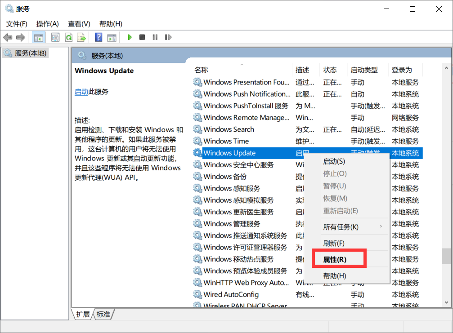The height and width of the screenshot is (333, 453).
Task: Click the scrollbar down arrow
Action: coord(446,302)
